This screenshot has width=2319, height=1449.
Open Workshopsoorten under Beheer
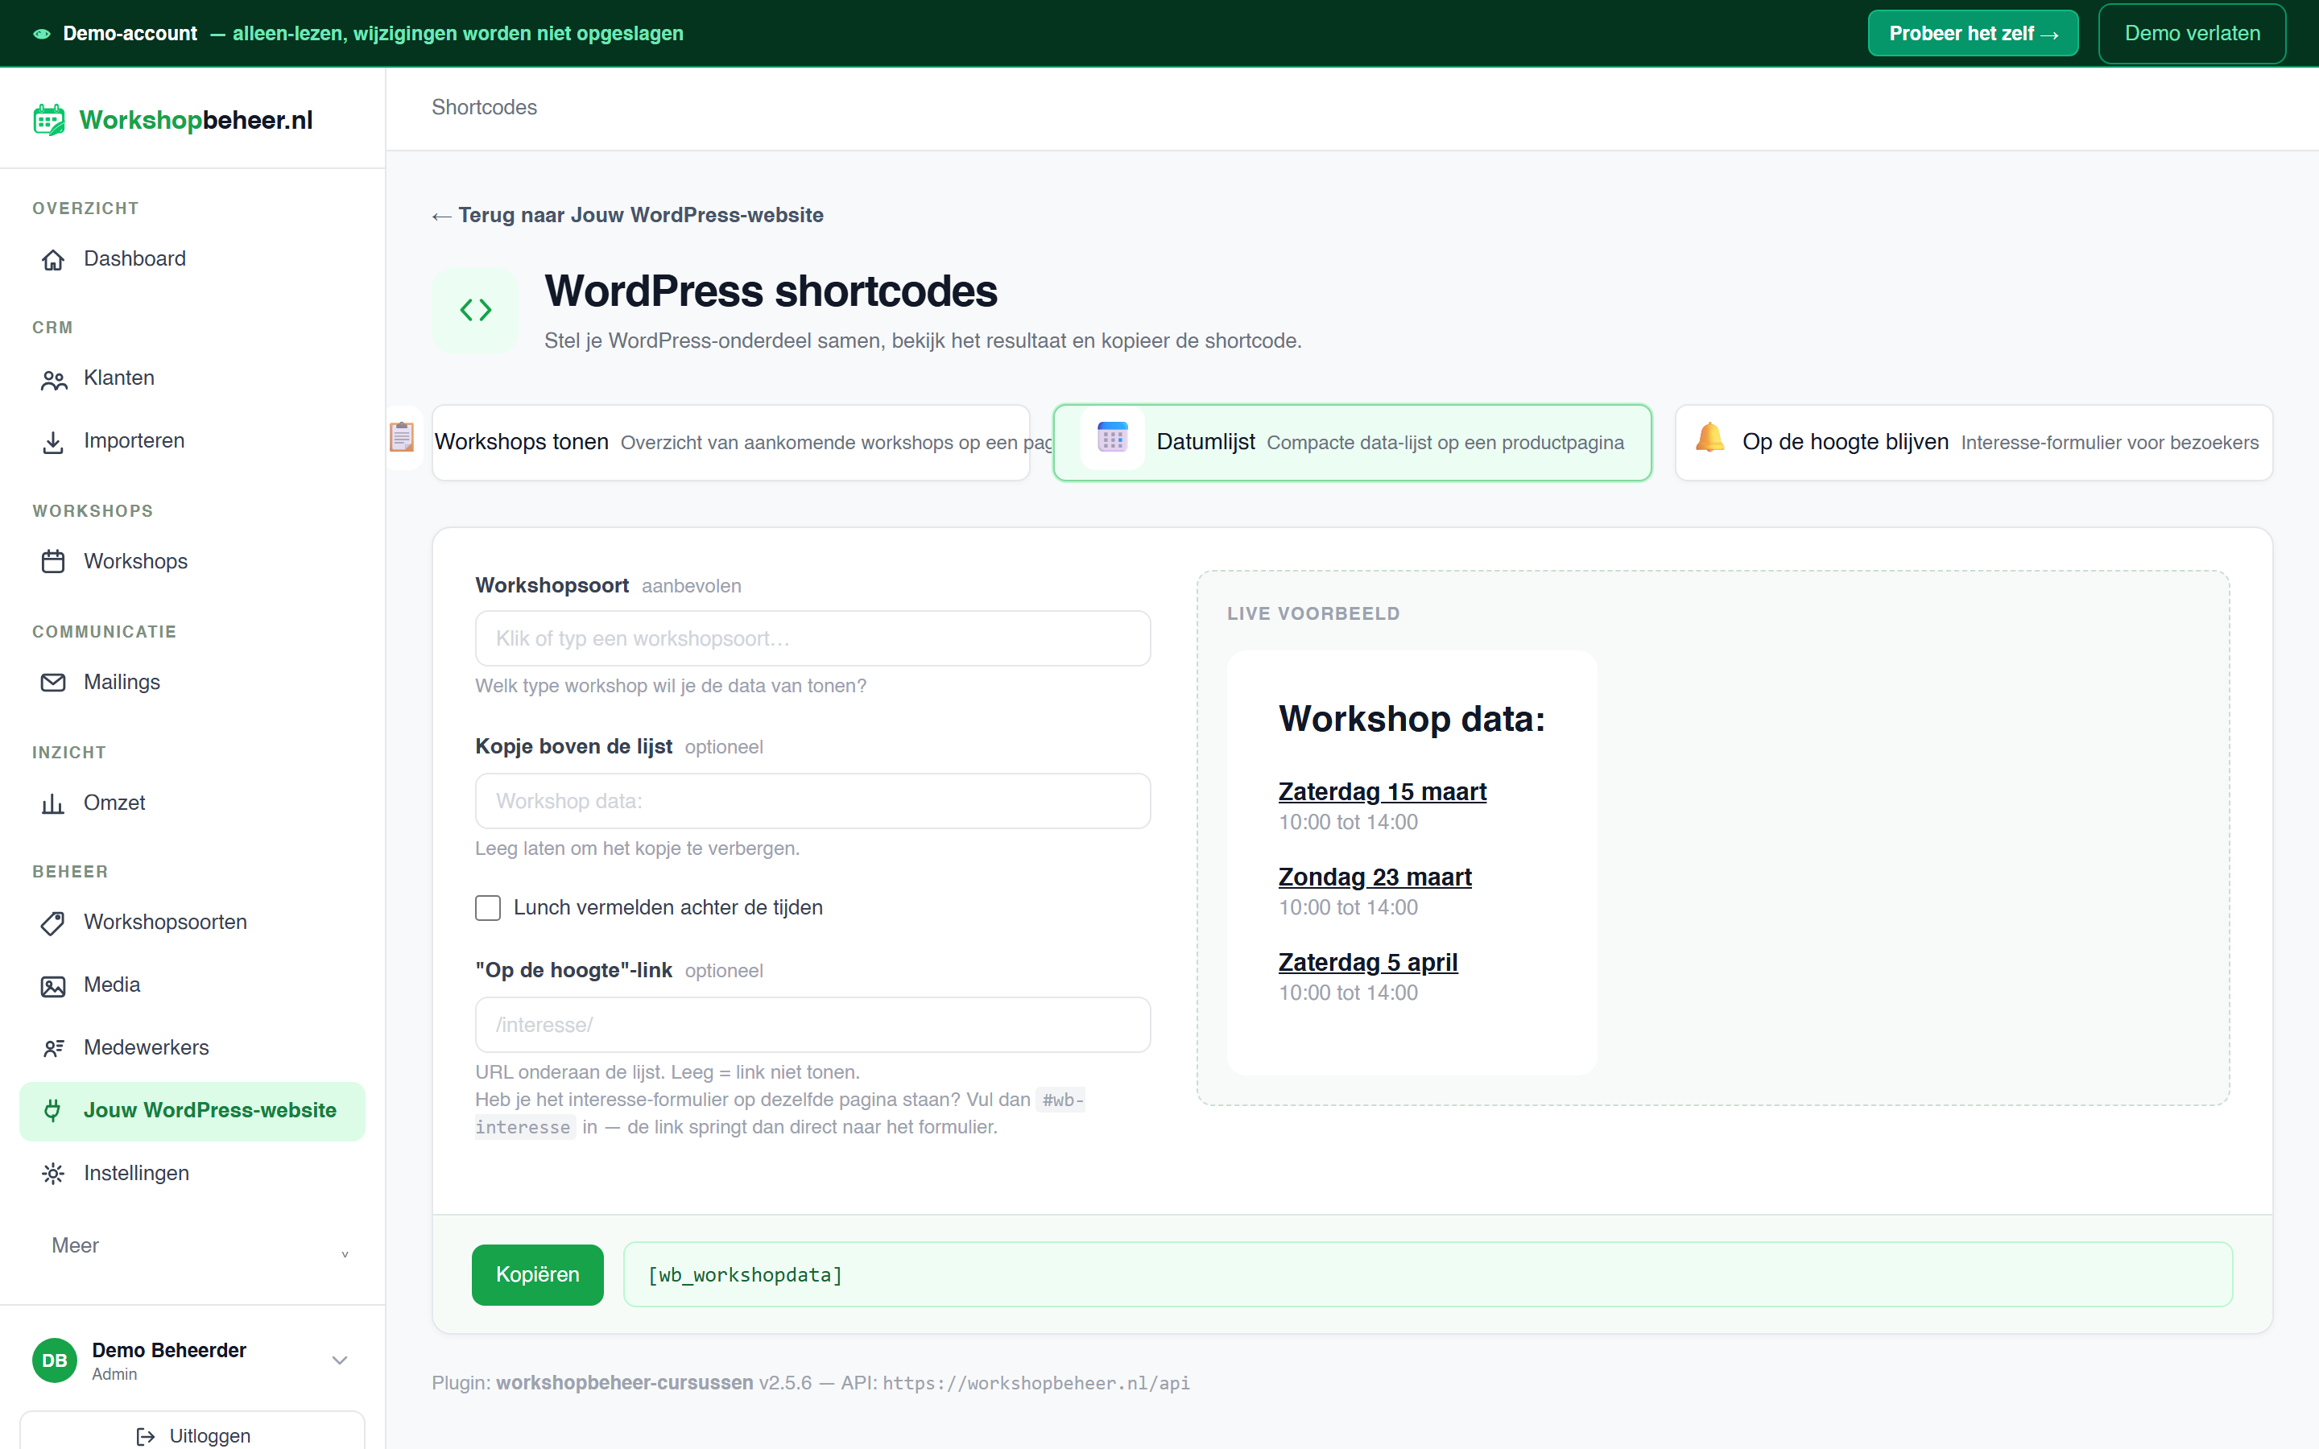[192, 922]
